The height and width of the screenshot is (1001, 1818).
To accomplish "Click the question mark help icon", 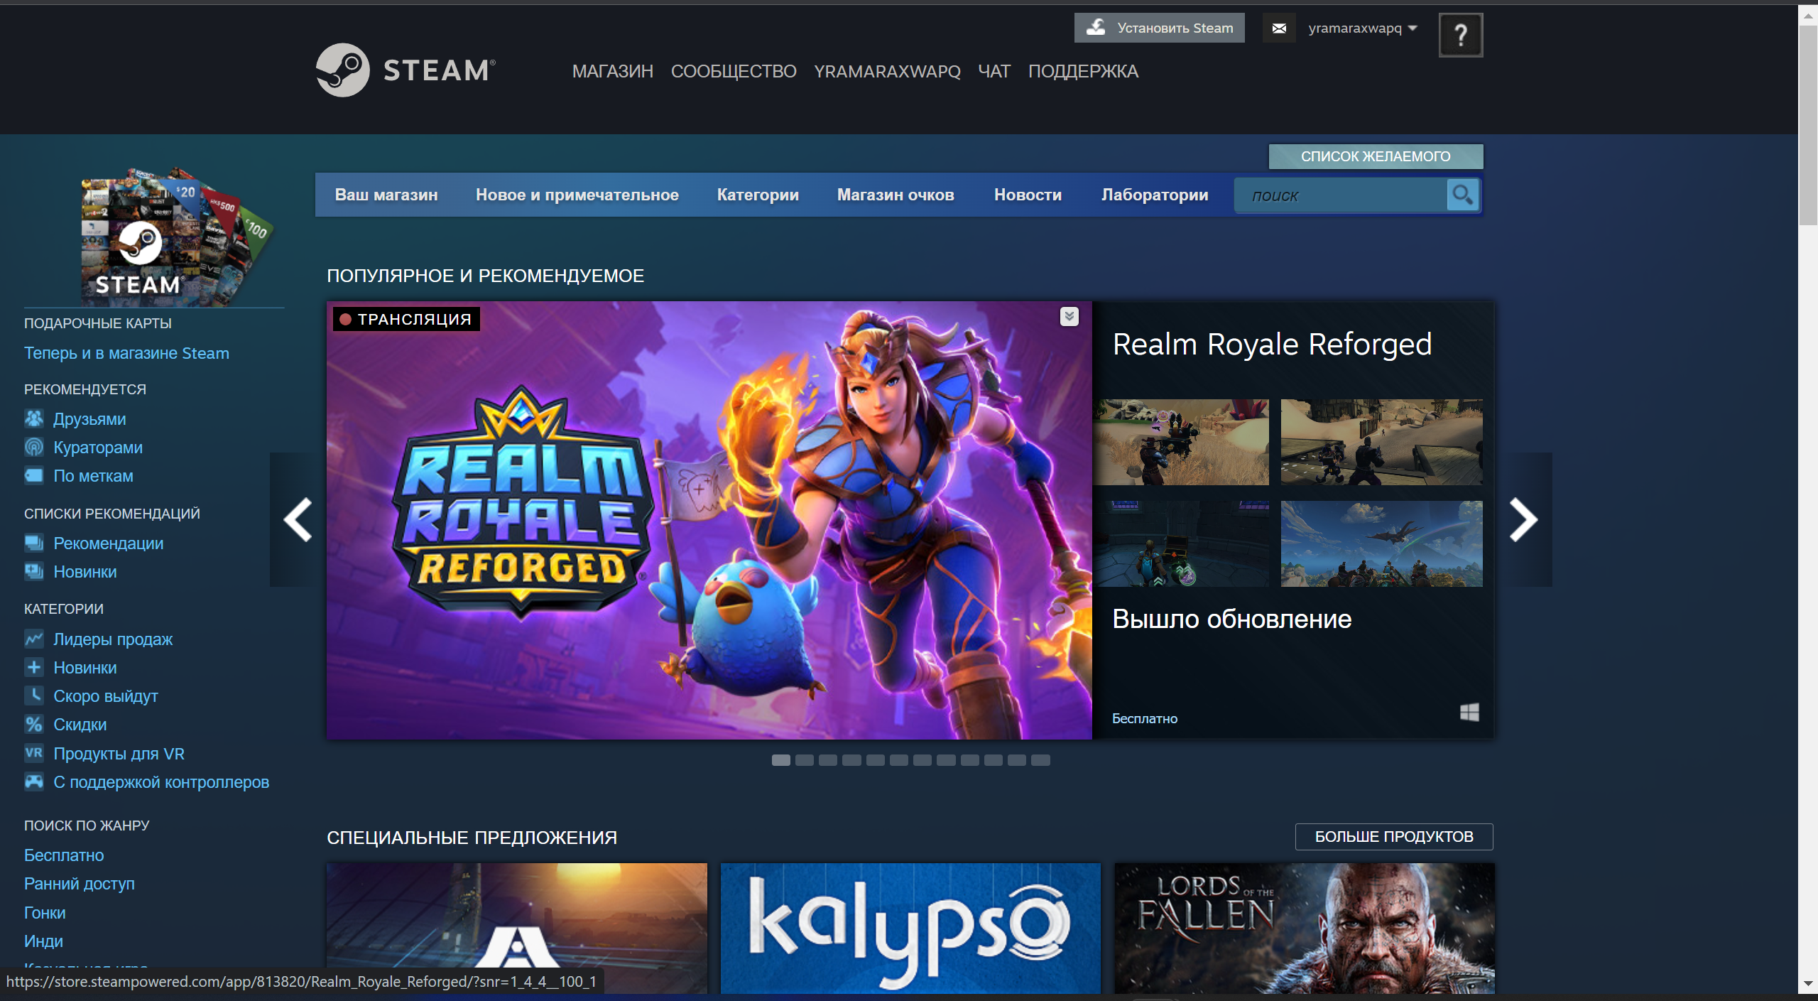I will coord(1460,35).
